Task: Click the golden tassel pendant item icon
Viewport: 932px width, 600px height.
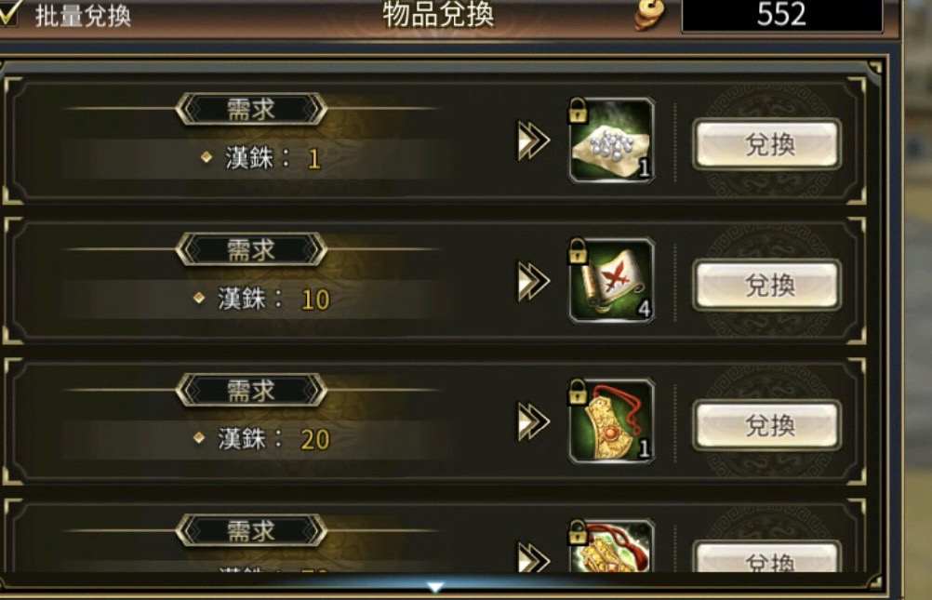Action: click(612, 421)
